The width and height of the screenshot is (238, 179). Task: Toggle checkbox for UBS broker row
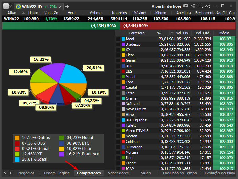point(118,71)
